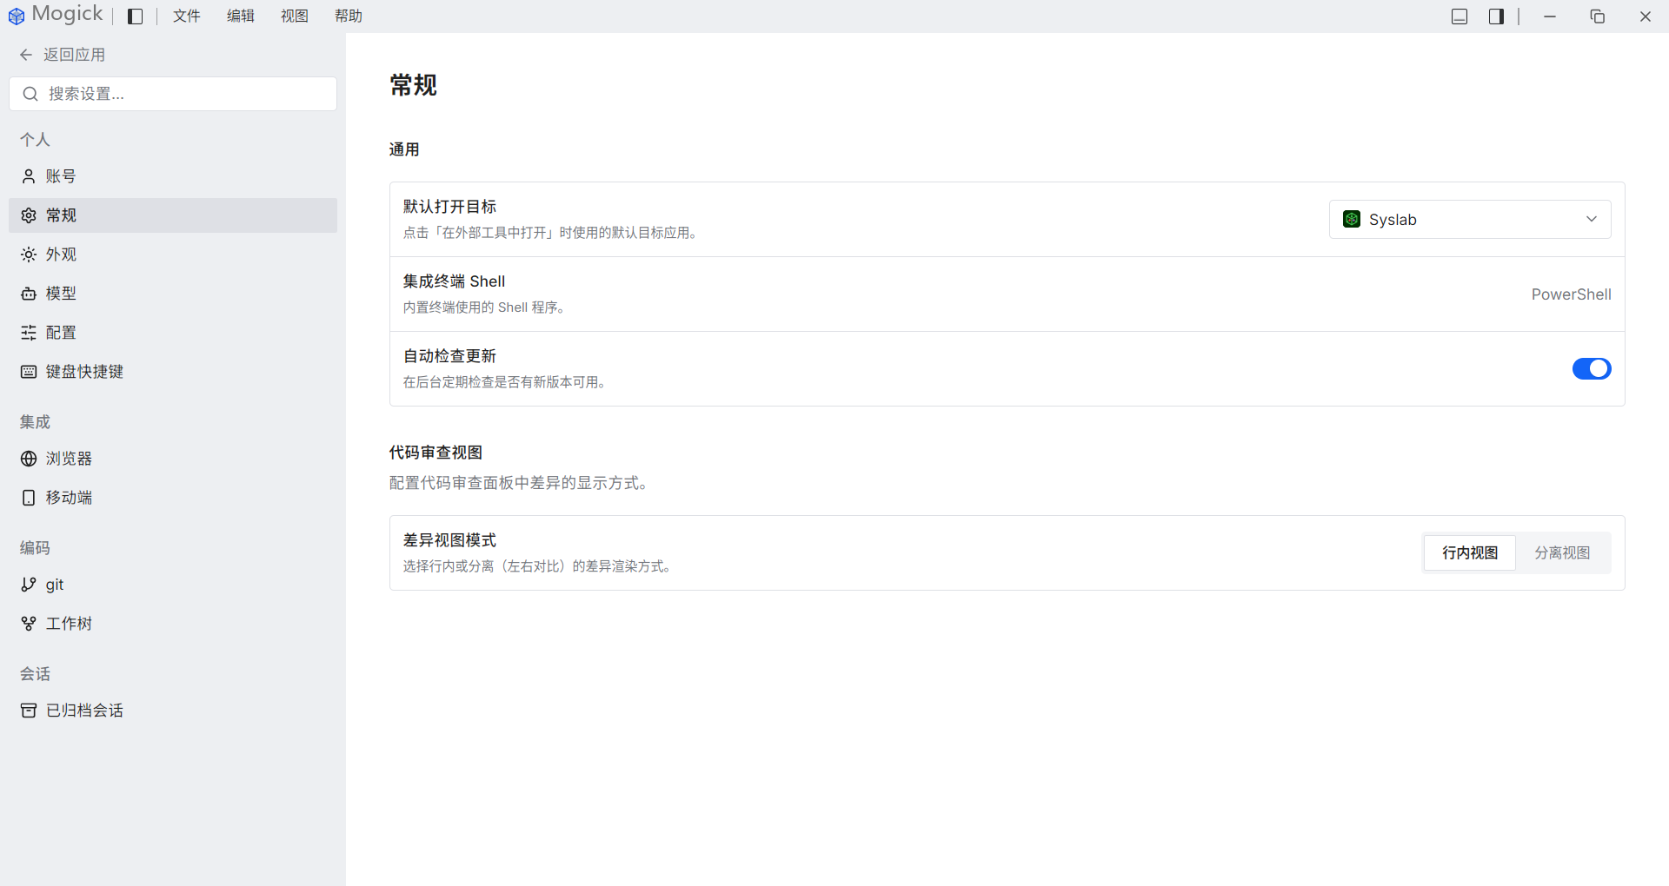The image size is (1669, 886).
Task: Toggle the right panel layout icon
Action: coord(1496,17)
